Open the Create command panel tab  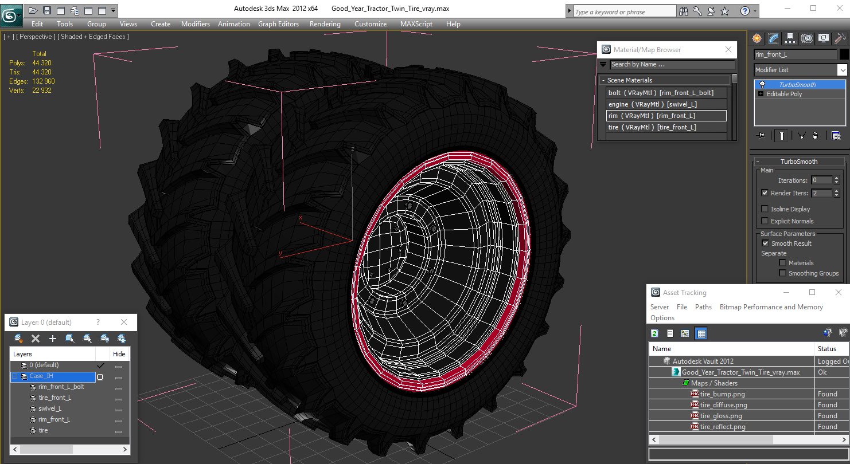(x=757, y=38)
